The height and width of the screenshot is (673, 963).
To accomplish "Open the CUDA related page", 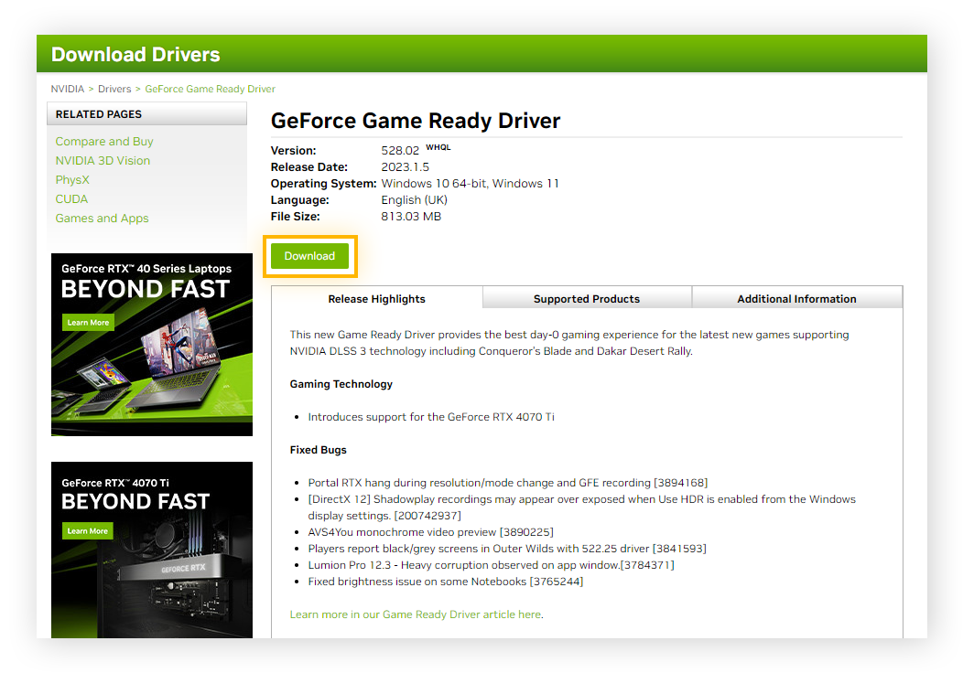I will pos(71,198).
